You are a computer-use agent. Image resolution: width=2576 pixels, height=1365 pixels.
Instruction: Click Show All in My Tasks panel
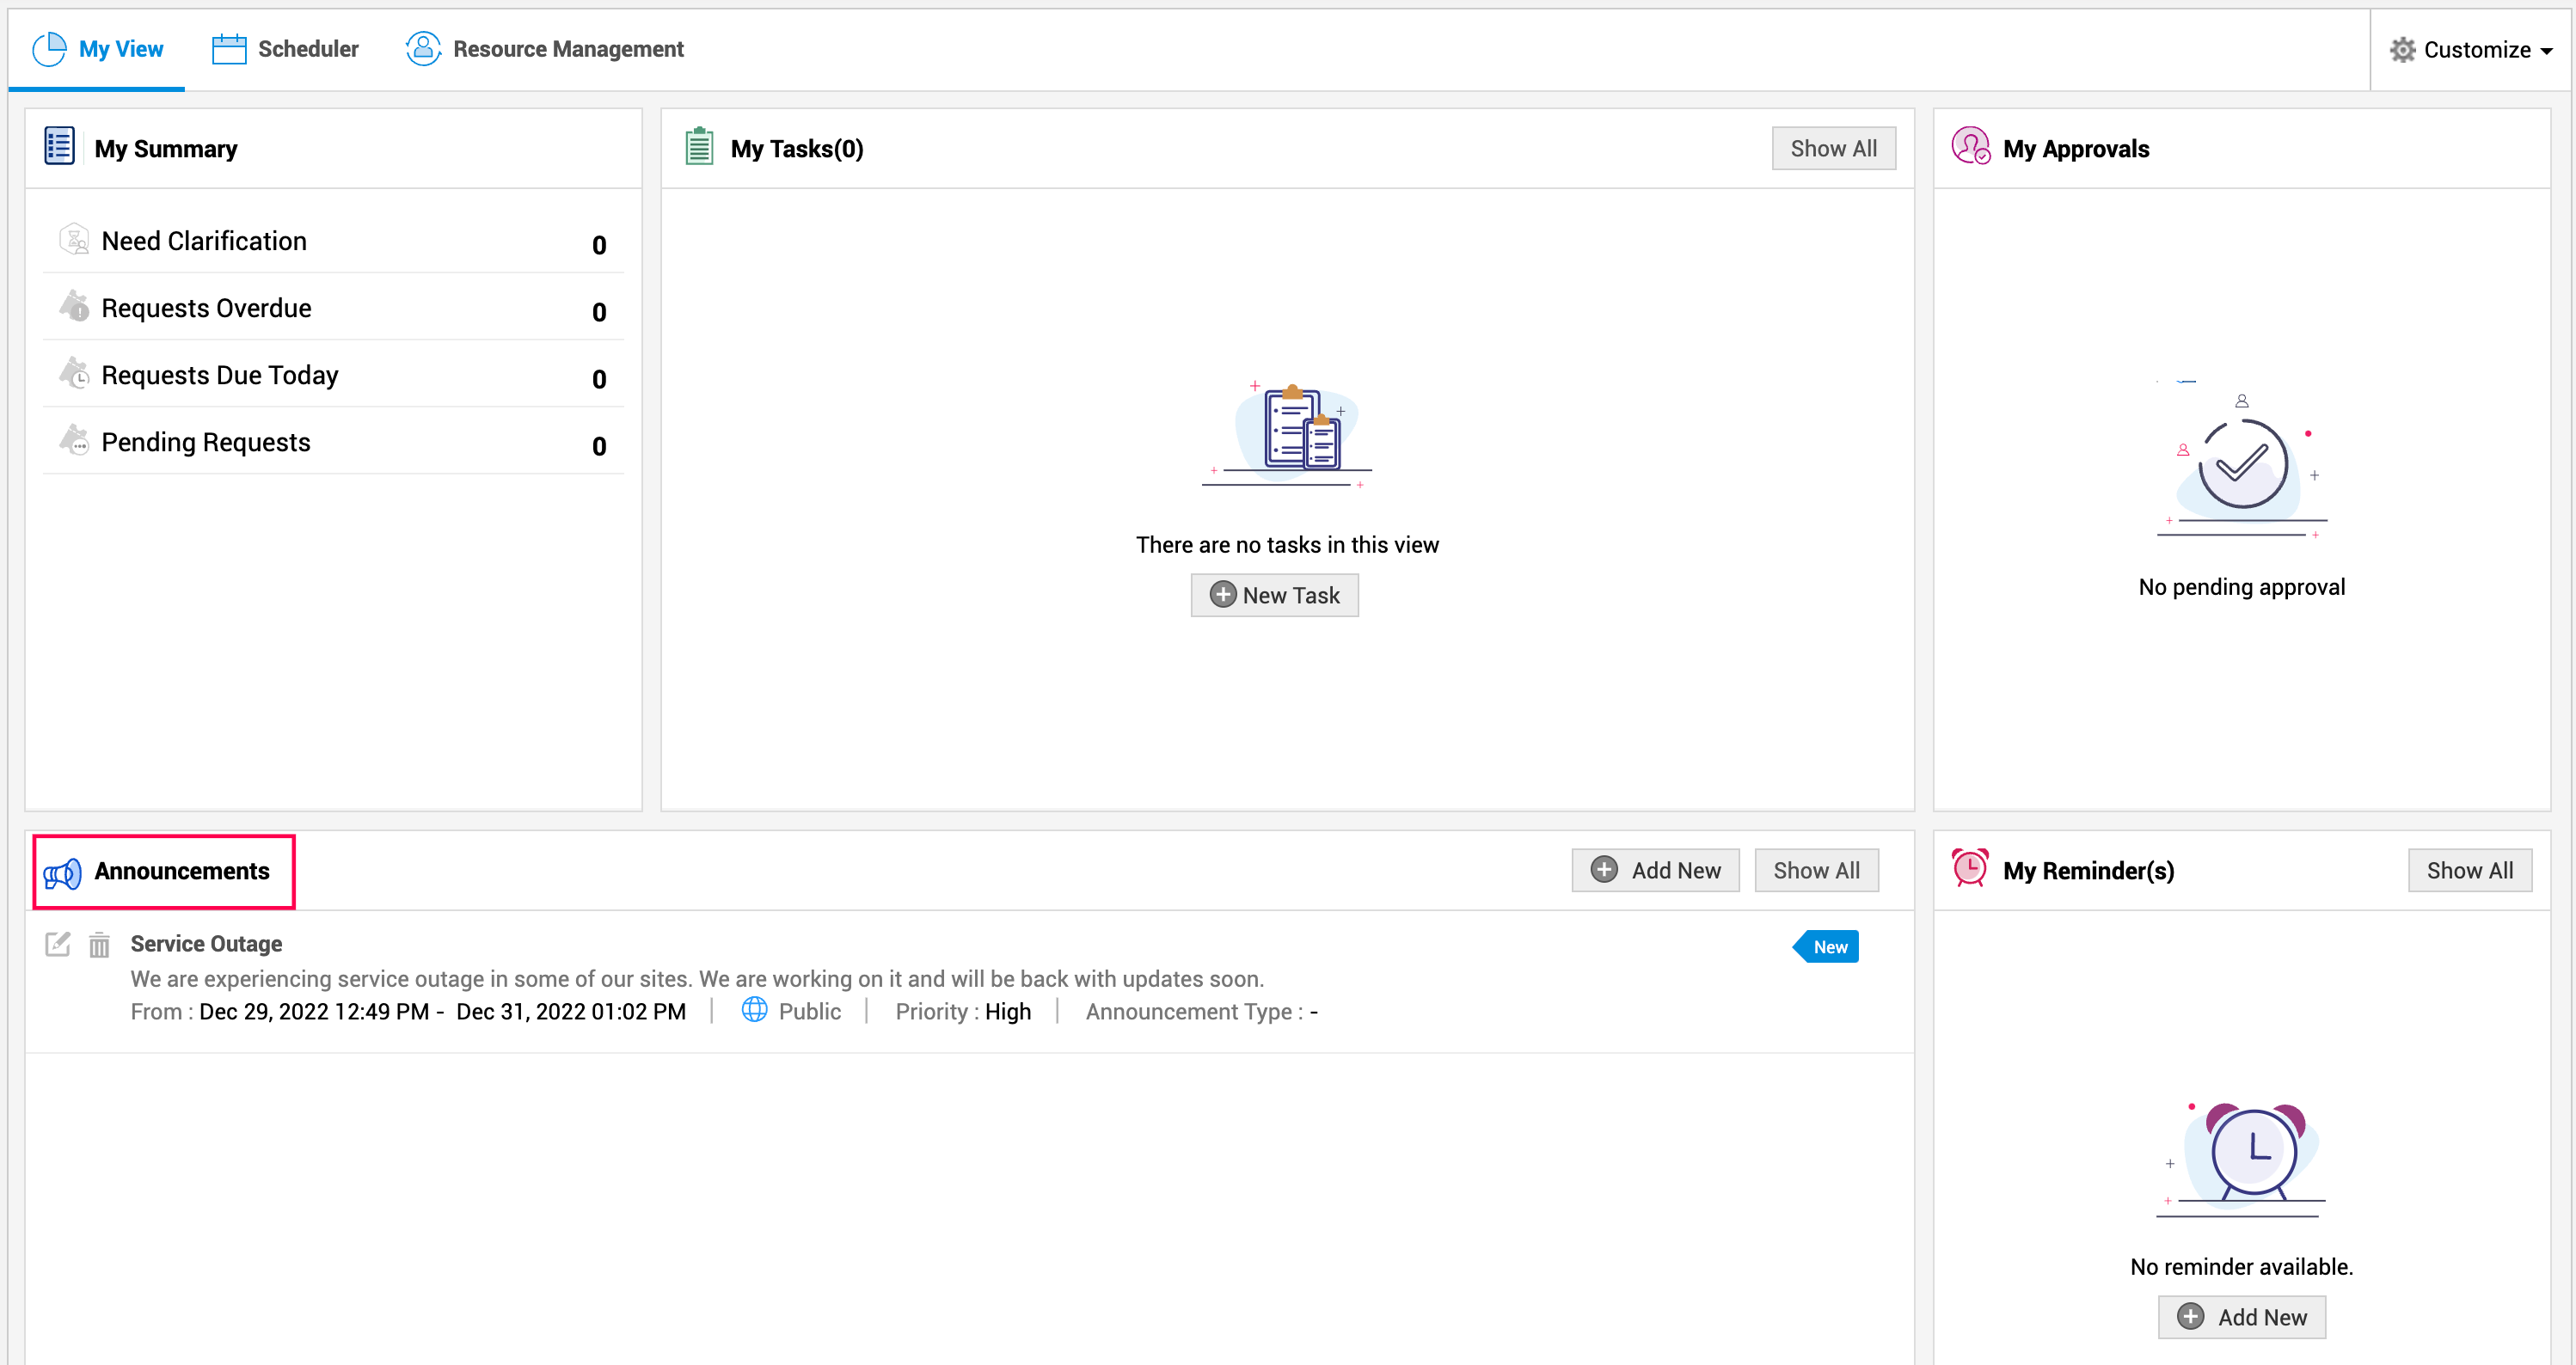[1832, 148]
